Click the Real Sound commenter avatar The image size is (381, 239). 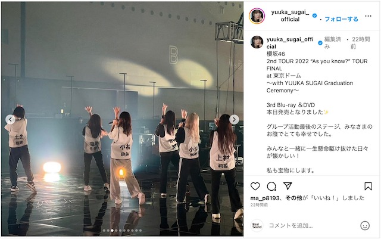(x=257, y=226)
